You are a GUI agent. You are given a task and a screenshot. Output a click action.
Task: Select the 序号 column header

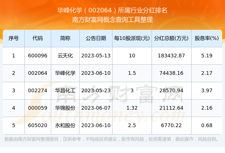(x=13, y=38)
